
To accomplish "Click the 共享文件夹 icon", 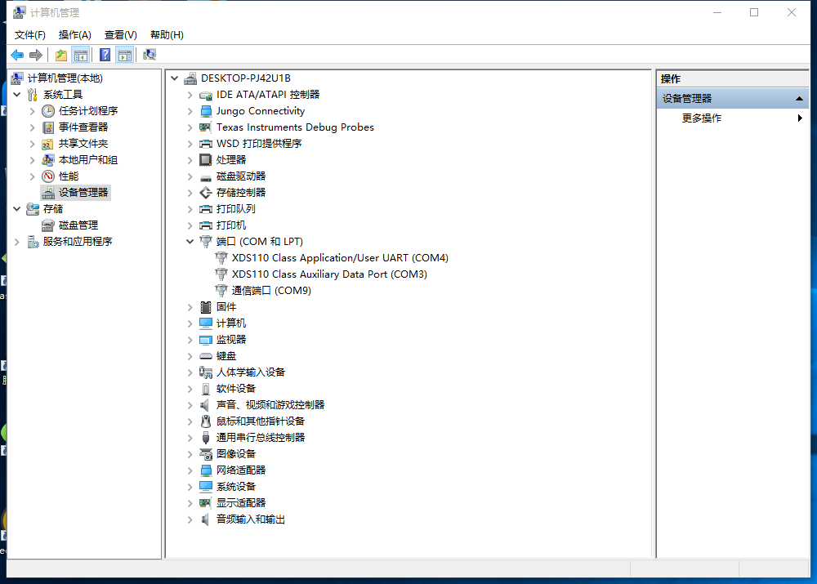I will click(48, 144).
